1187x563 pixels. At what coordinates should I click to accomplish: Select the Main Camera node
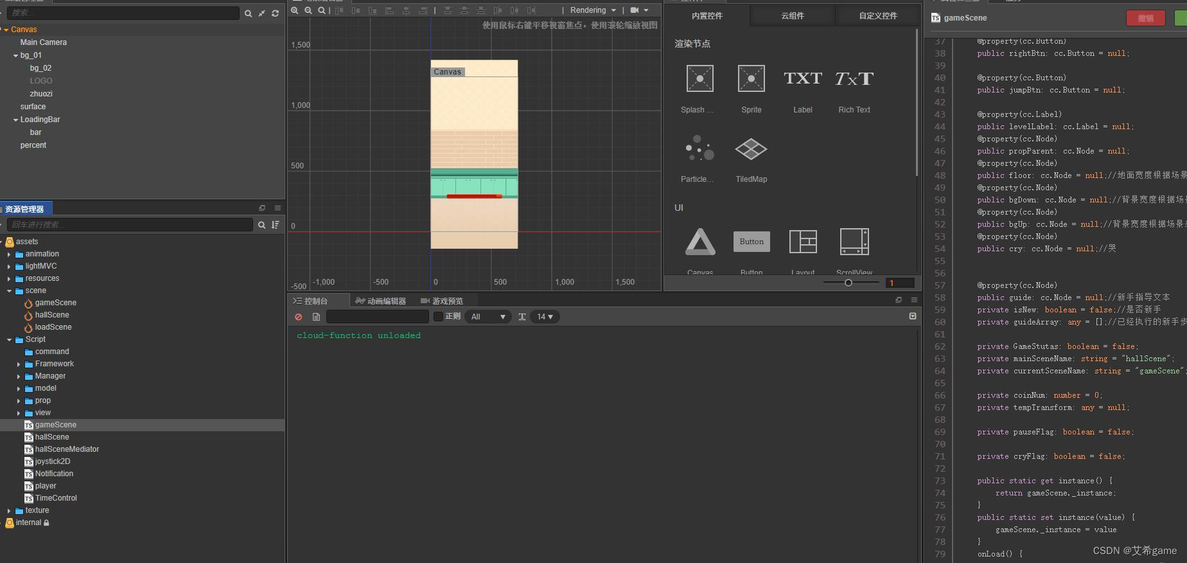click(x=44, y=42)
